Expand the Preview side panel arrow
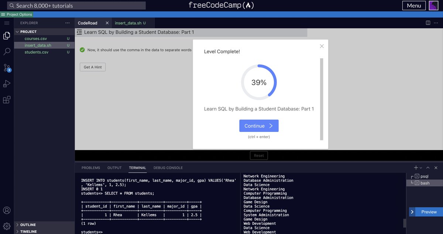 pyautogui.click(x=412, y=212)
